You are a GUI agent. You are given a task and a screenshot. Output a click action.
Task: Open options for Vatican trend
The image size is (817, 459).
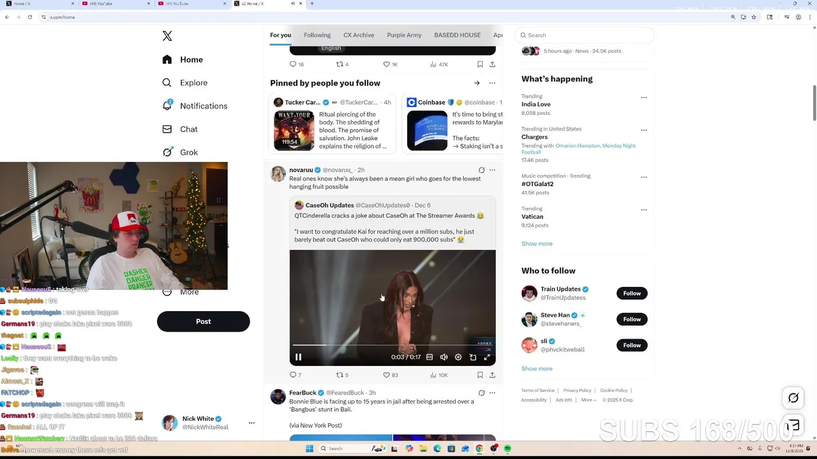pyautogui.click(x=643, y=210)
